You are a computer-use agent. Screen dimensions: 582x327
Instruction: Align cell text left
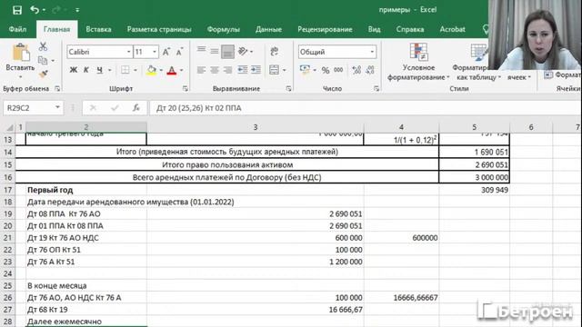pos(202,70)
